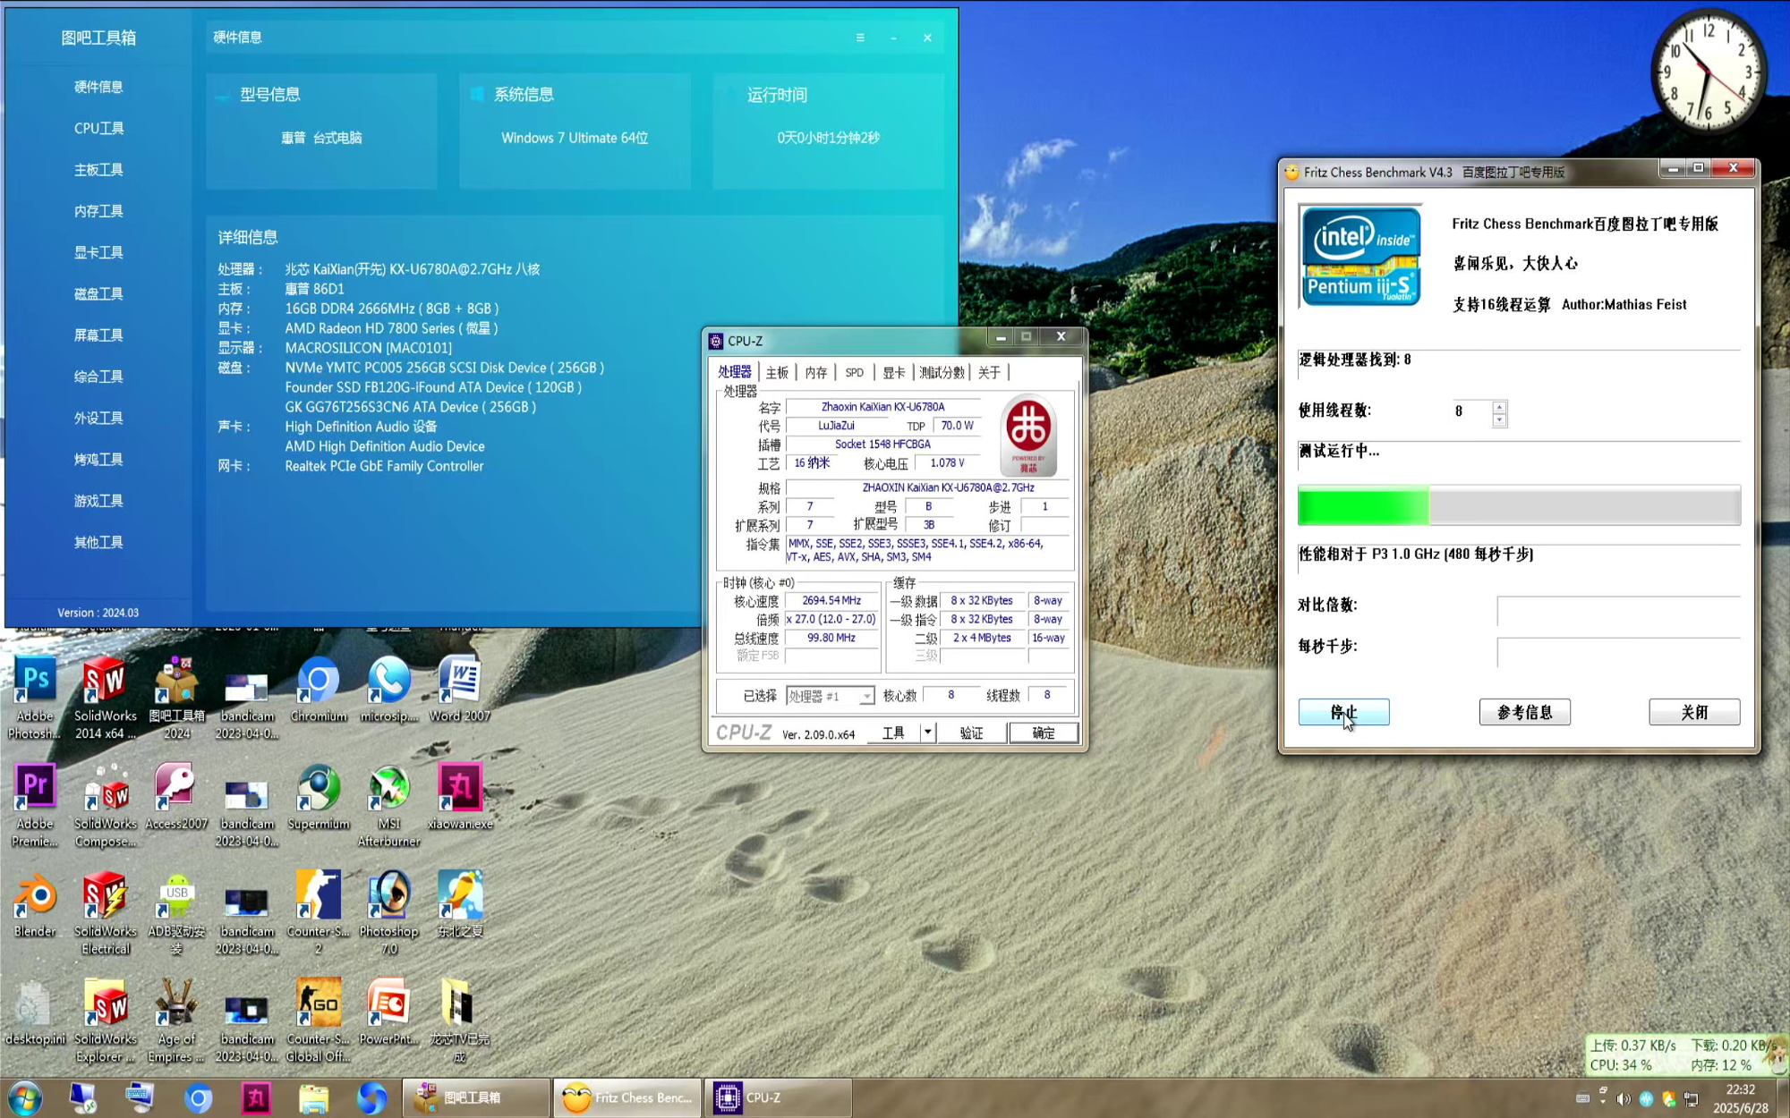This screenshot has width=1790, height=1118.
Task: Click the volume icon in system tray
Action: click(x=1624, y=1098)
